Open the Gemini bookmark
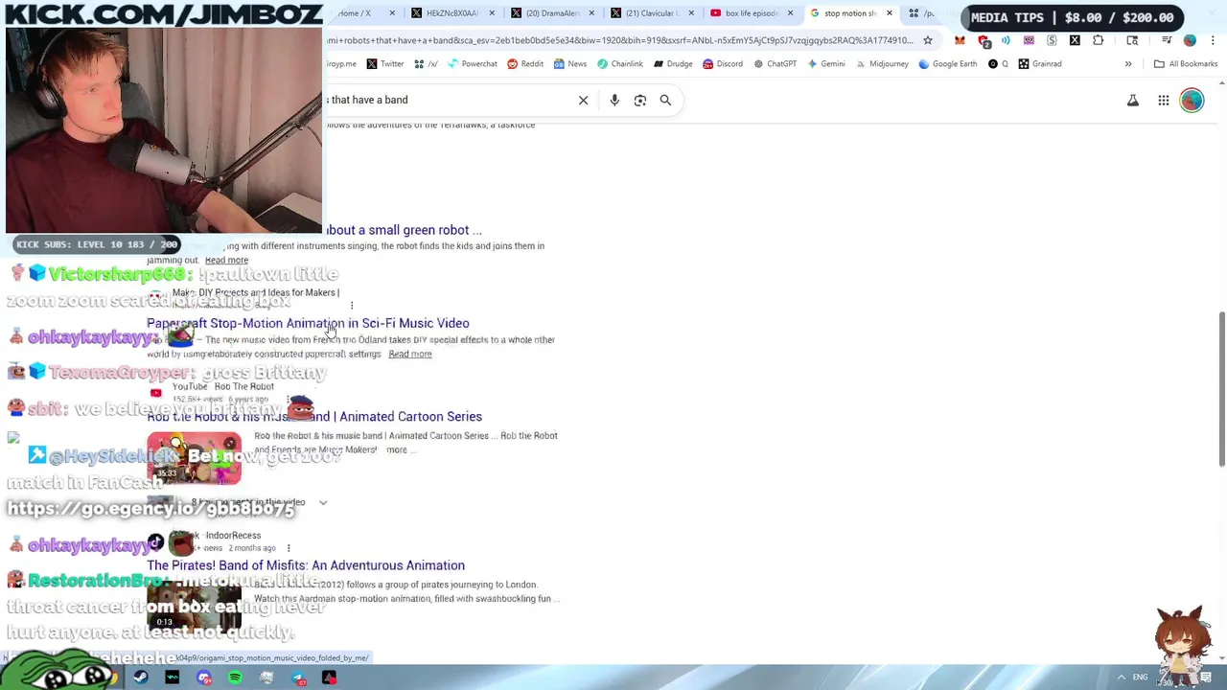Viewport: 1227px width, 690px height. (x=825, y=64)
